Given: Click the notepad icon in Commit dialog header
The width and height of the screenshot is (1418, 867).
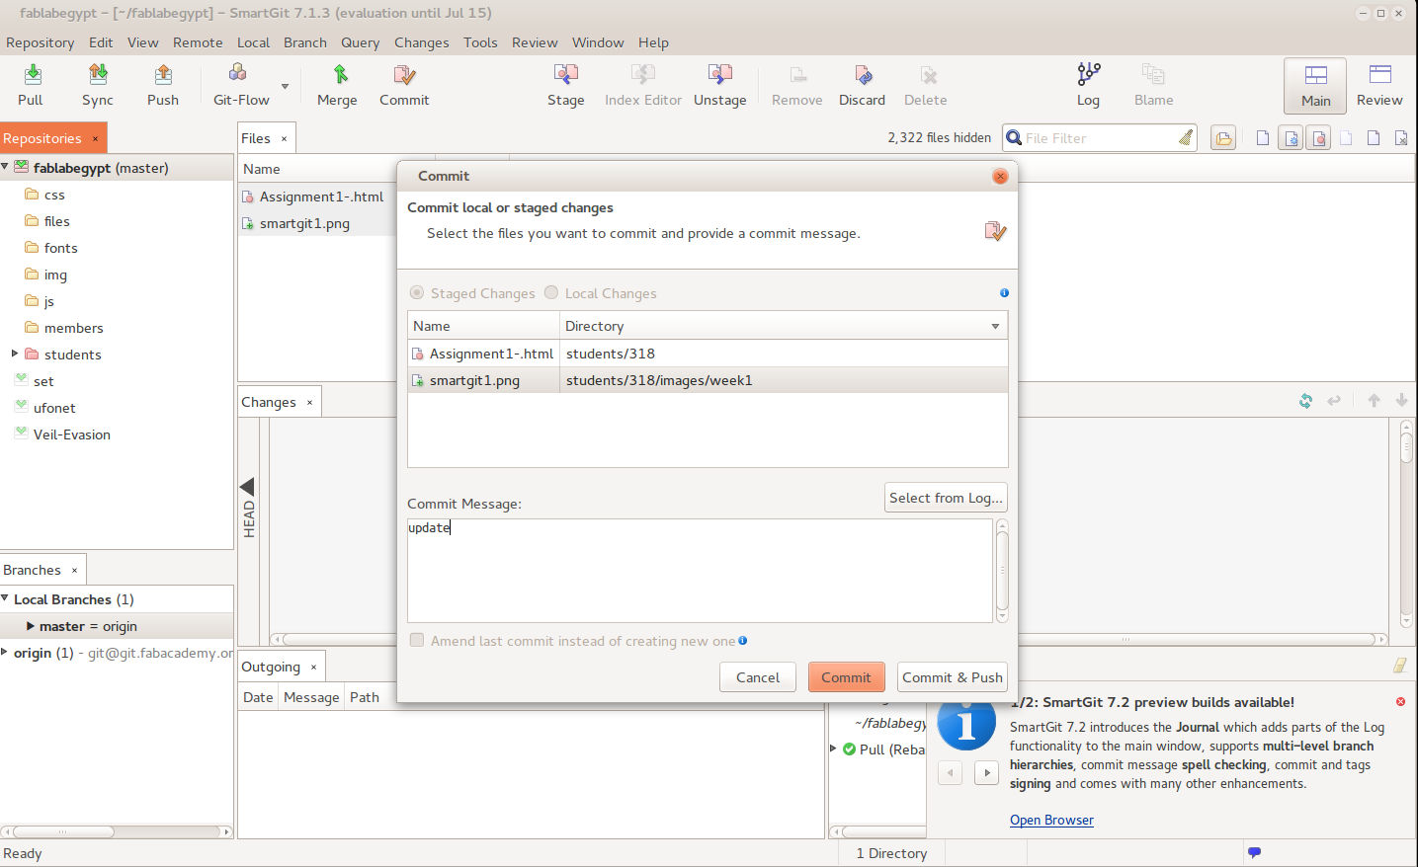Looking at the screenshot, I should pyautogui.click(x=995, y=231).
